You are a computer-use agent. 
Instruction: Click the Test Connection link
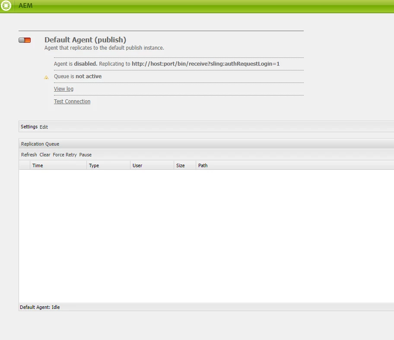(x=72, y=101)
